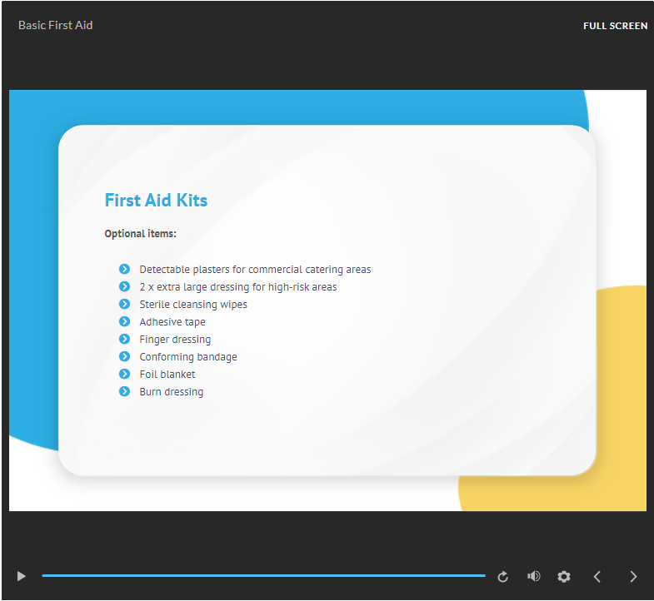The height and width of the screenshot is (601, 654).
Task: Click the replay slide icon
Action: 502,576
